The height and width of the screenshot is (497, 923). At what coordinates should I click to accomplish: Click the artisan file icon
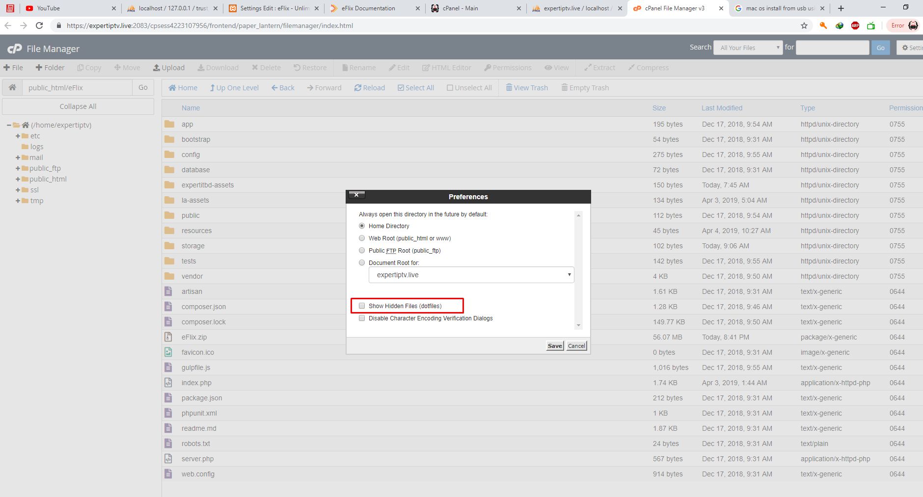(168, 291)
